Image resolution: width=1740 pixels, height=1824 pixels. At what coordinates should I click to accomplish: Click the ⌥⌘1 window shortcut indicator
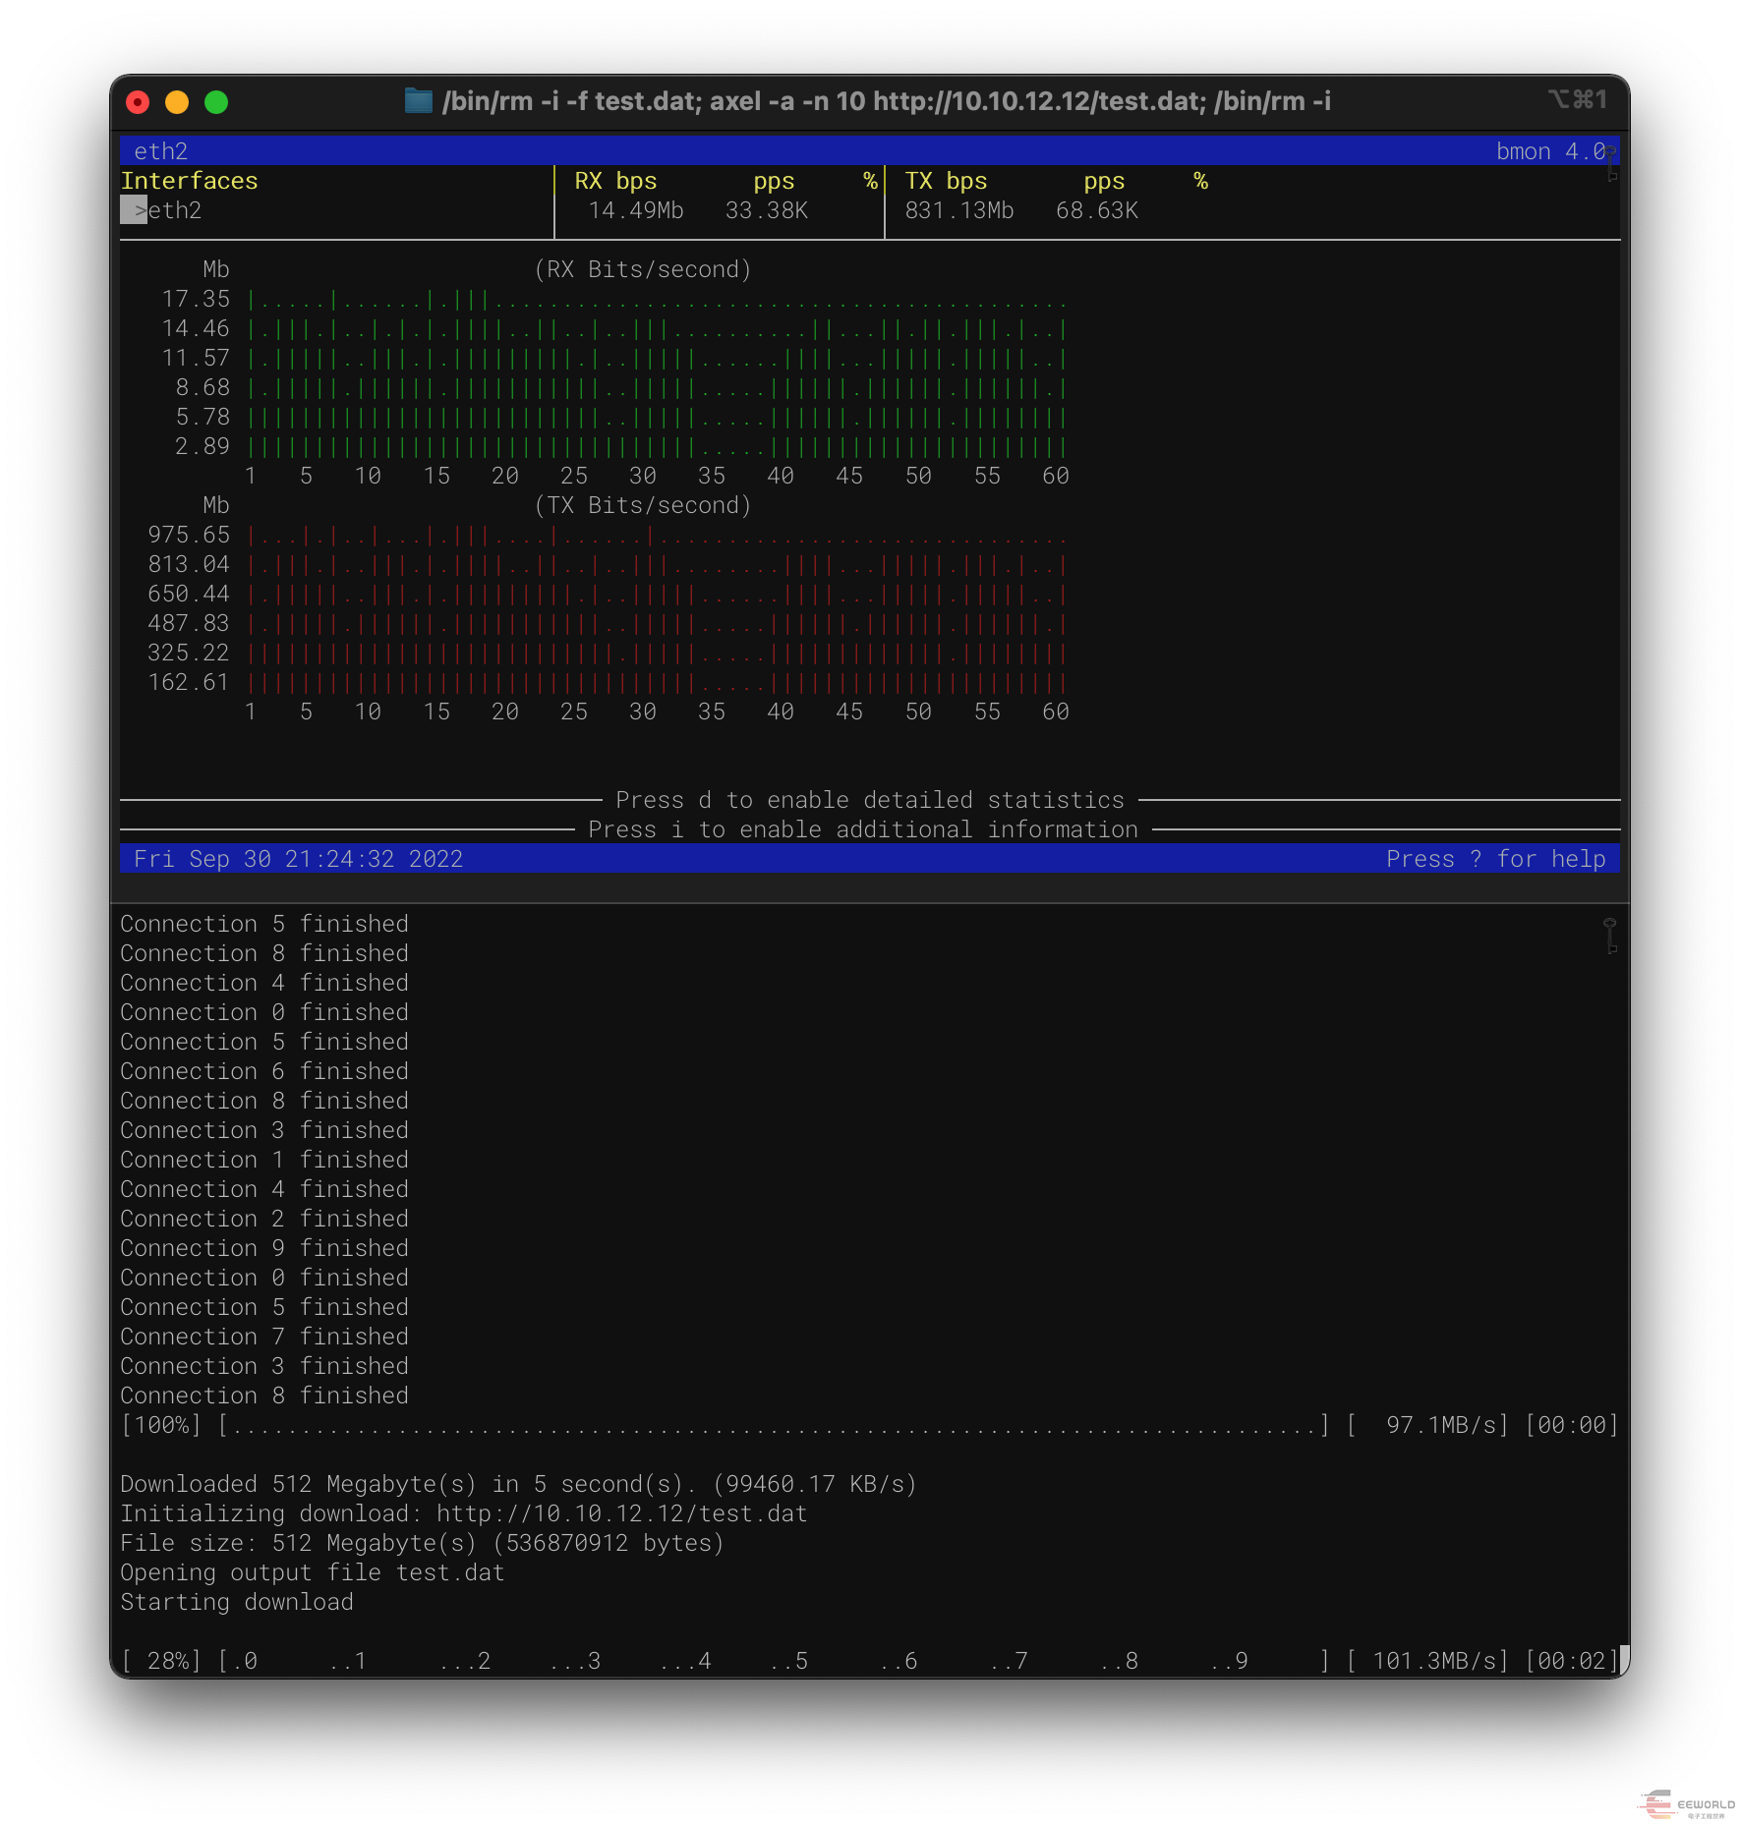click(1577, 100)
